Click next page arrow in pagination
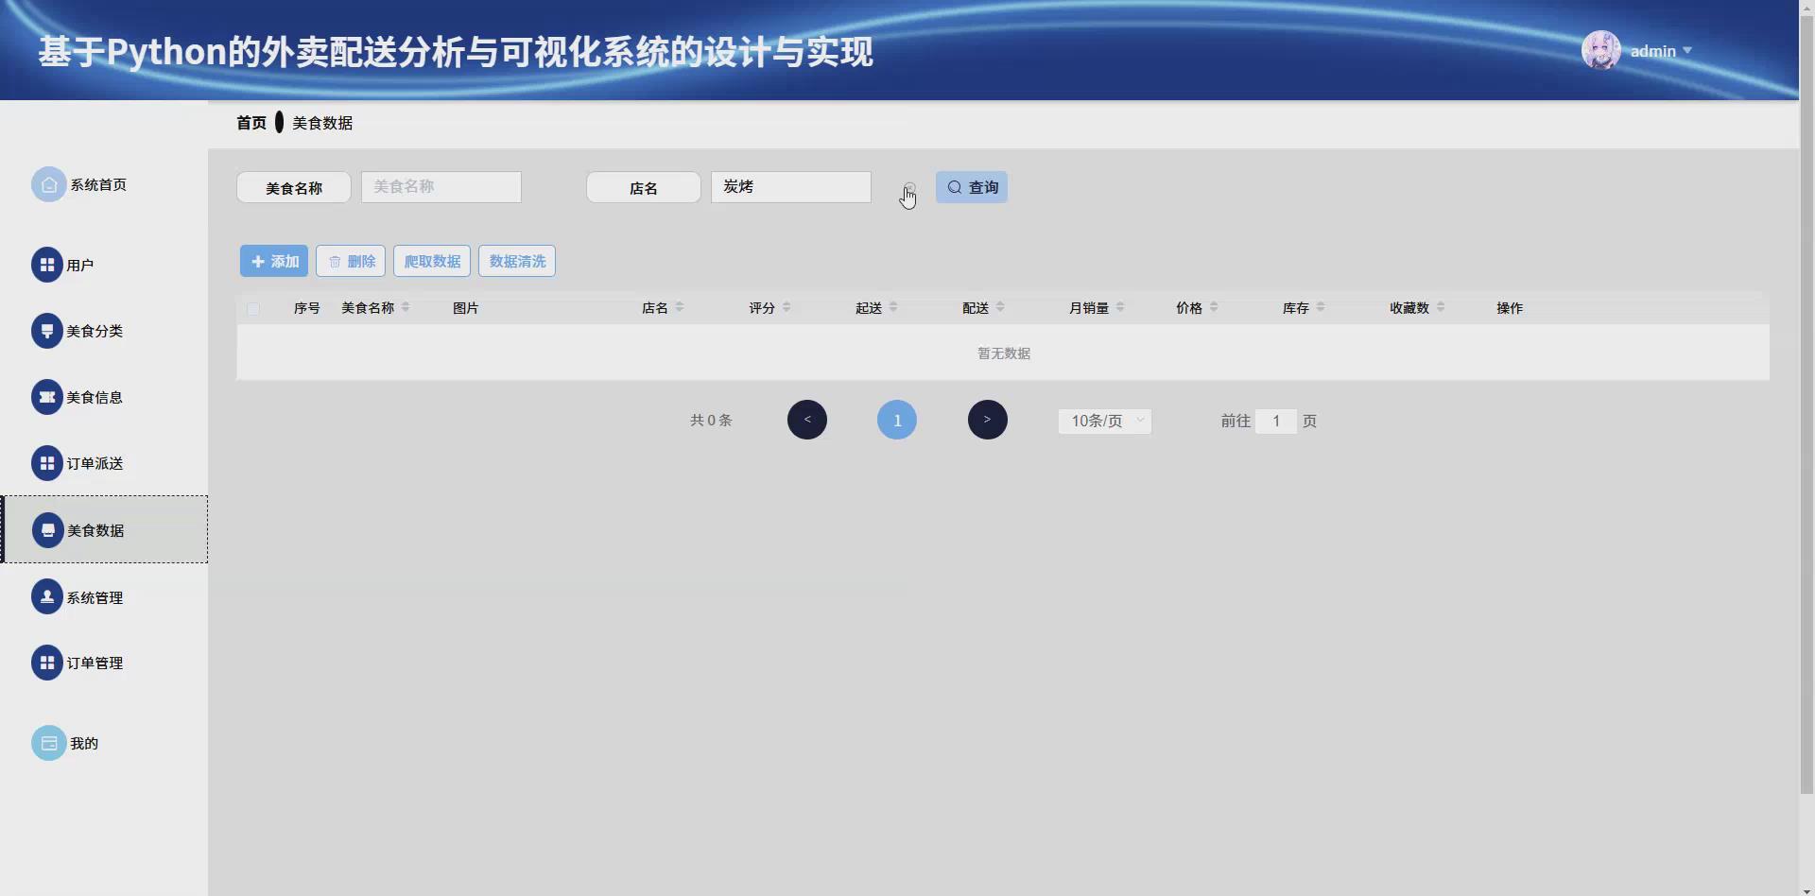Viewport: 1815px width, 896px height. point(987,419)
